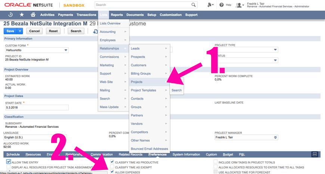Open the Reports menu
Screen dimensions: 325x174
coord(117,15)
